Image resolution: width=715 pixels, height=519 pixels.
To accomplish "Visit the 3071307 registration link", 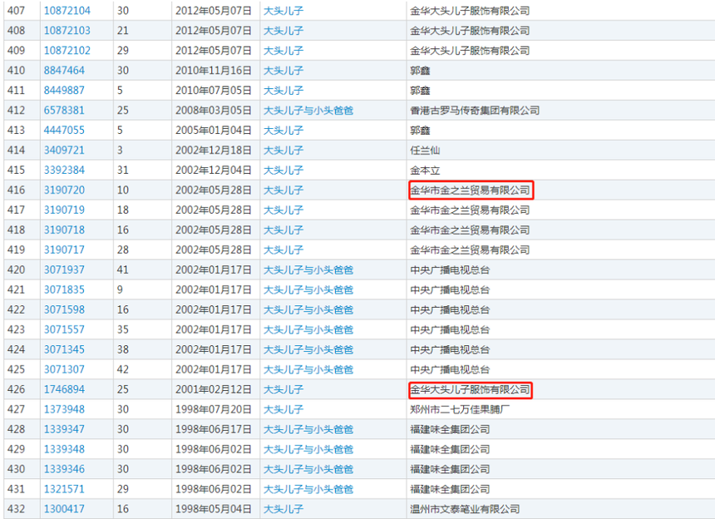I will pyautogui.click(x=64, y=369).
